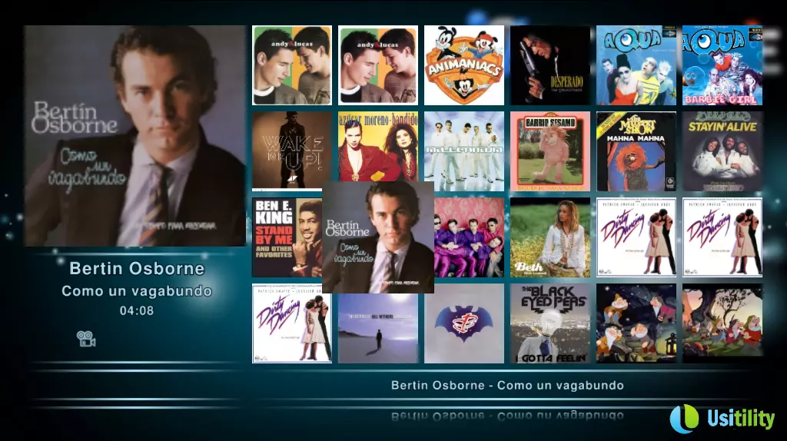Select the album with the band in purple suits
787x441 pixels.
pos(470,237)
